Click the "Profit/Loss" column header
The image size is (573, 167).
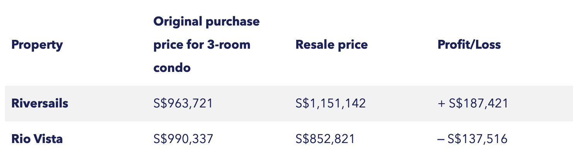tap(469, 45)
